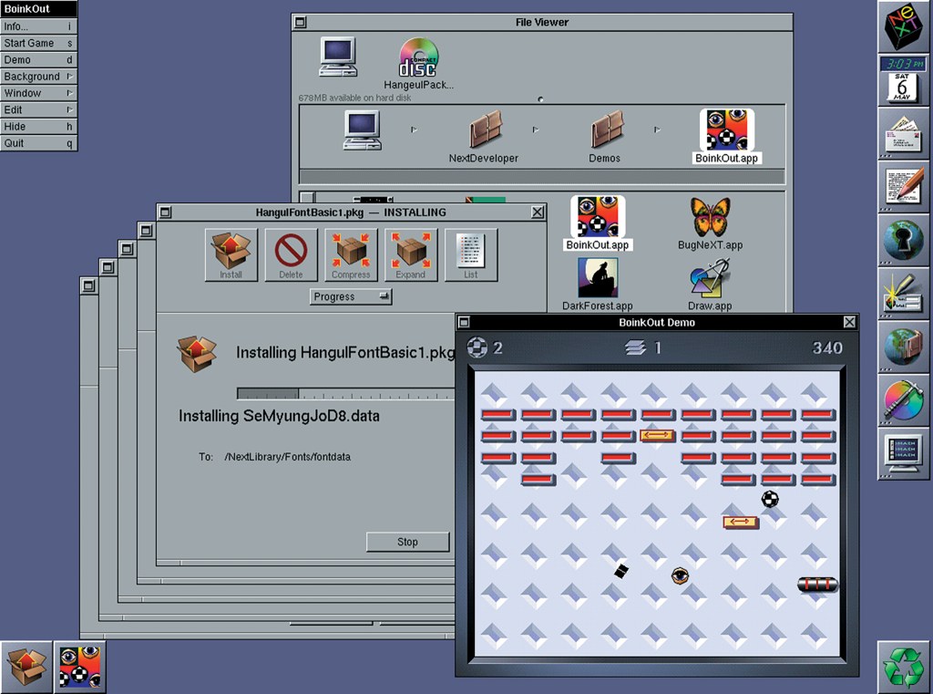Select Demos folder in path browser
The width and height of the screenshot is (933, 694).
(x=605, y=137)
